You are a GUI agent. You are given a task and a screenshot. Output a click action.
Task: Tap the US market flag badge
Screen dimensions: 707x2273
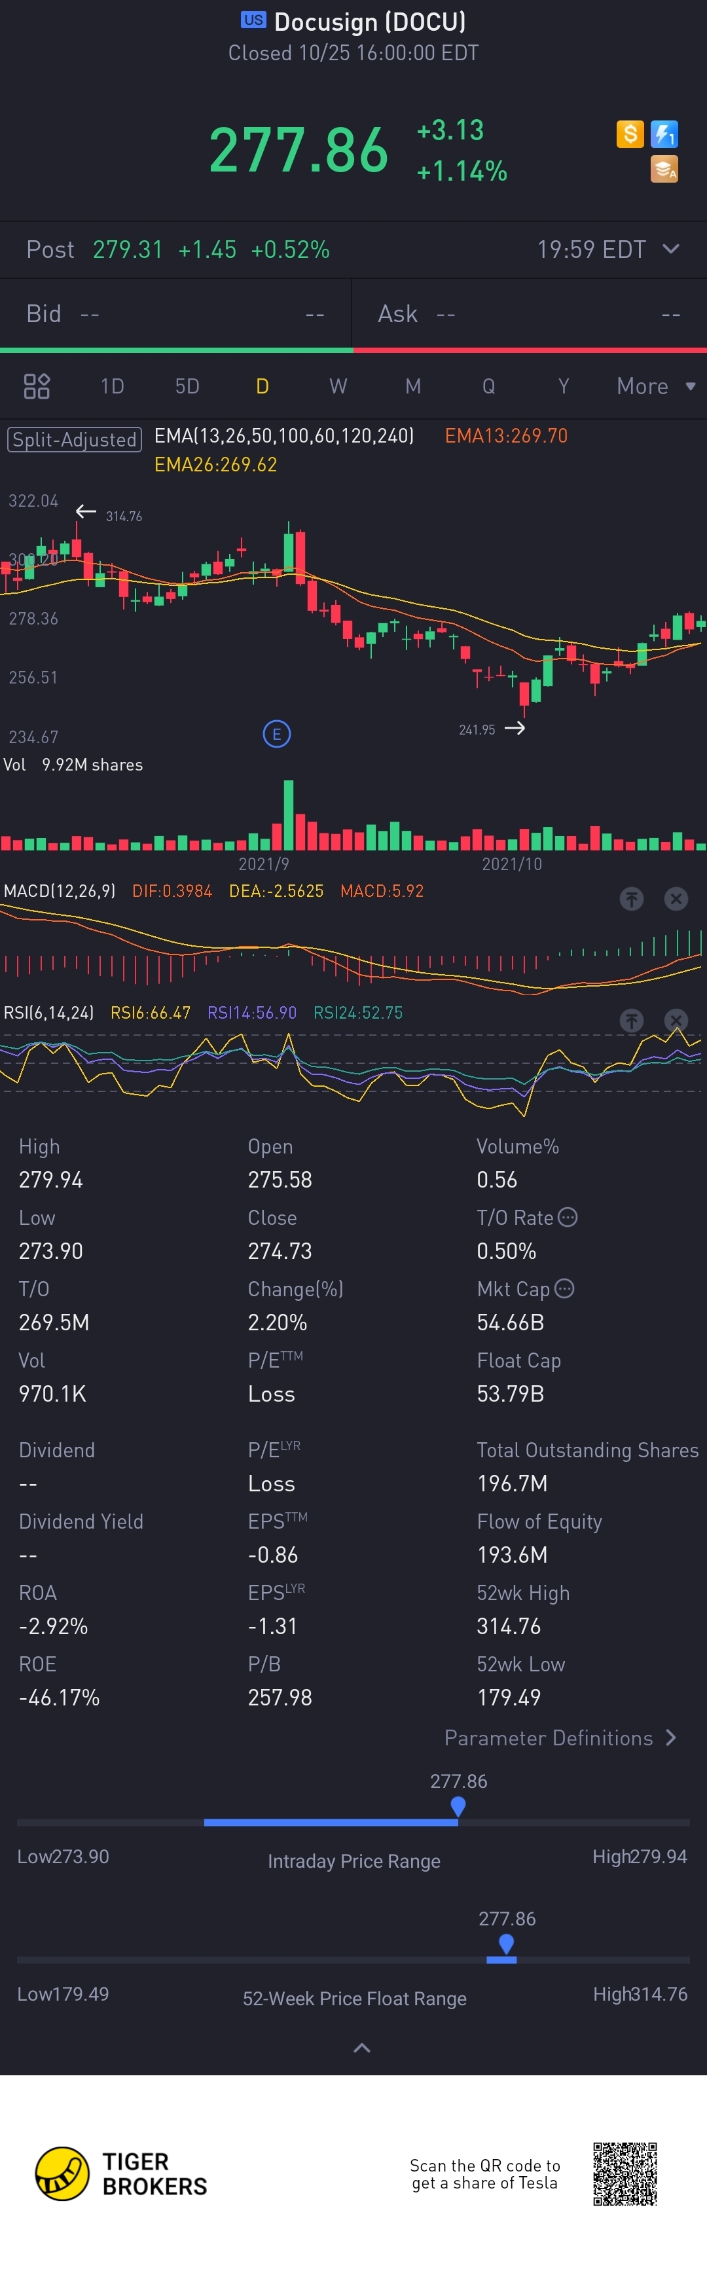coord(253,20)
